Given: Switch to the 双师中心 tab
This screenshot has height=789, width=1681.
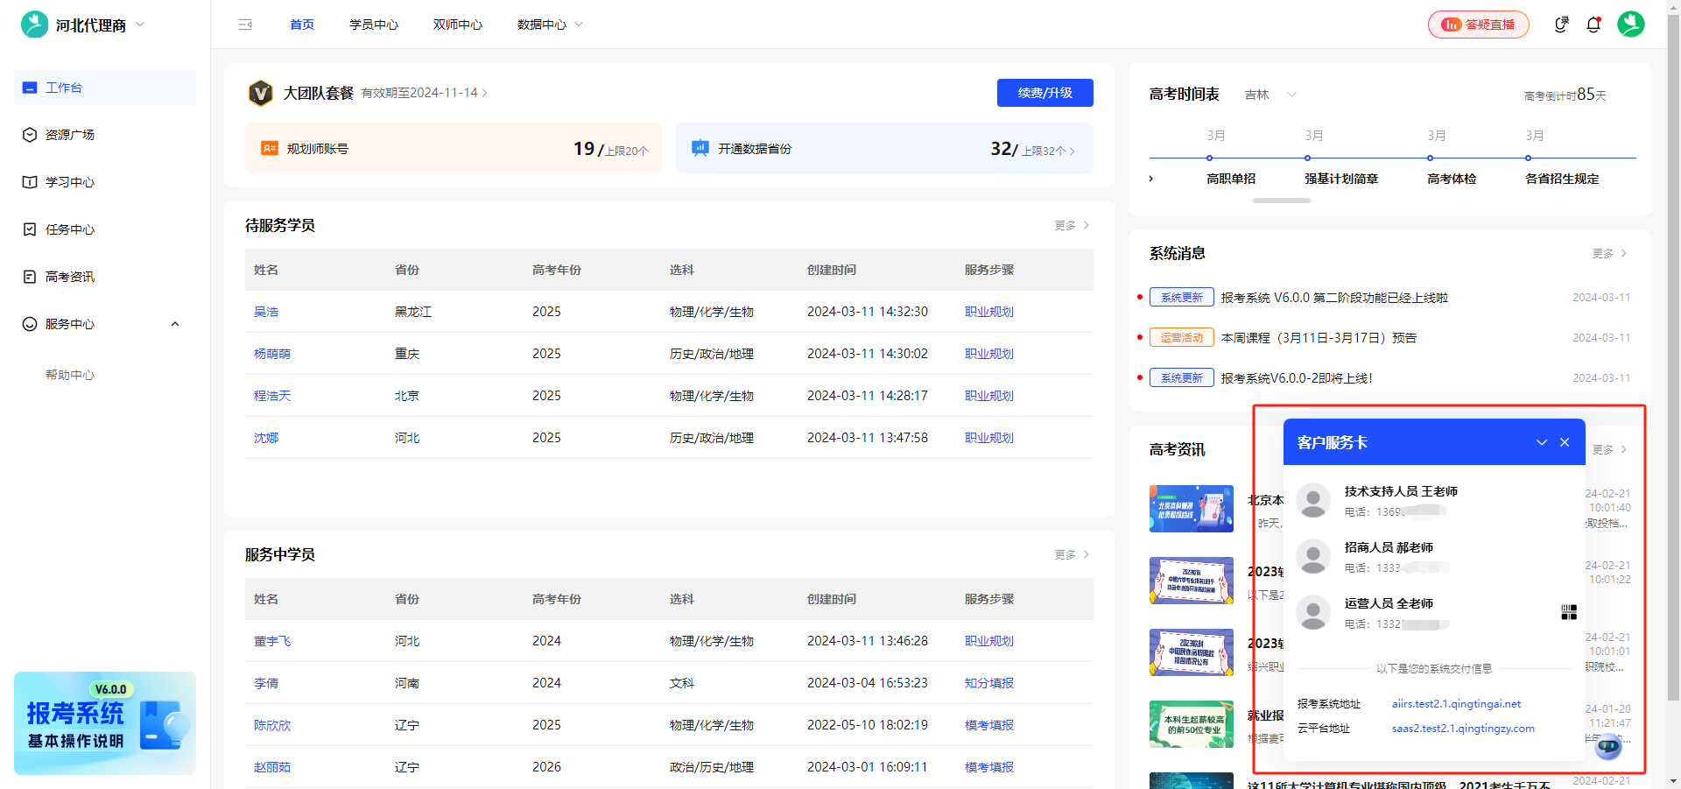Looking at the screenshot, I should tap(457, 25).
